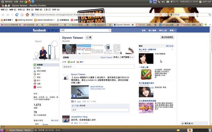Reload the page with the refresh icon

pos(17,15)
